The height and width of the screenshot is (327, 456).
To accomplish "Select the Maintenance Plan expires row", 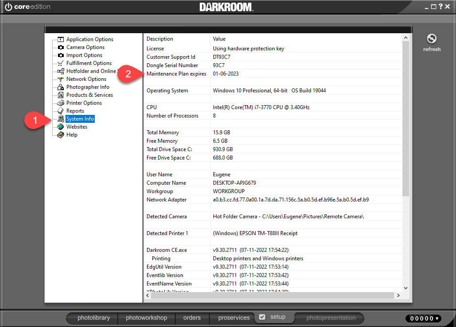I will (273, 74).
